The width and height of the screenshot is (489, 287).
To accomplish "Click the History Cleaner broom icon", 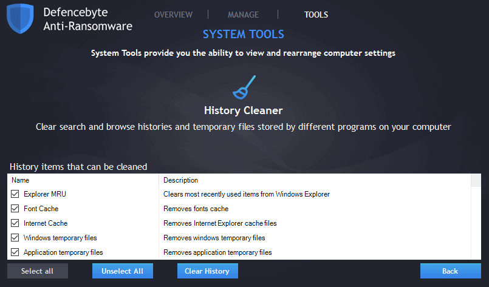I will tap(244, 87).
